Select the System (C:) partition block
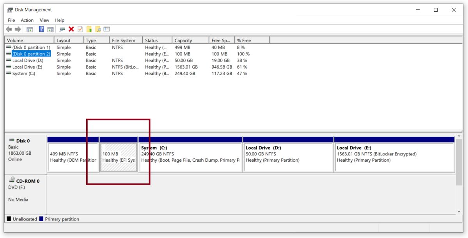The height and width of the screenshot is (238, 468). [x=190, y=154]
